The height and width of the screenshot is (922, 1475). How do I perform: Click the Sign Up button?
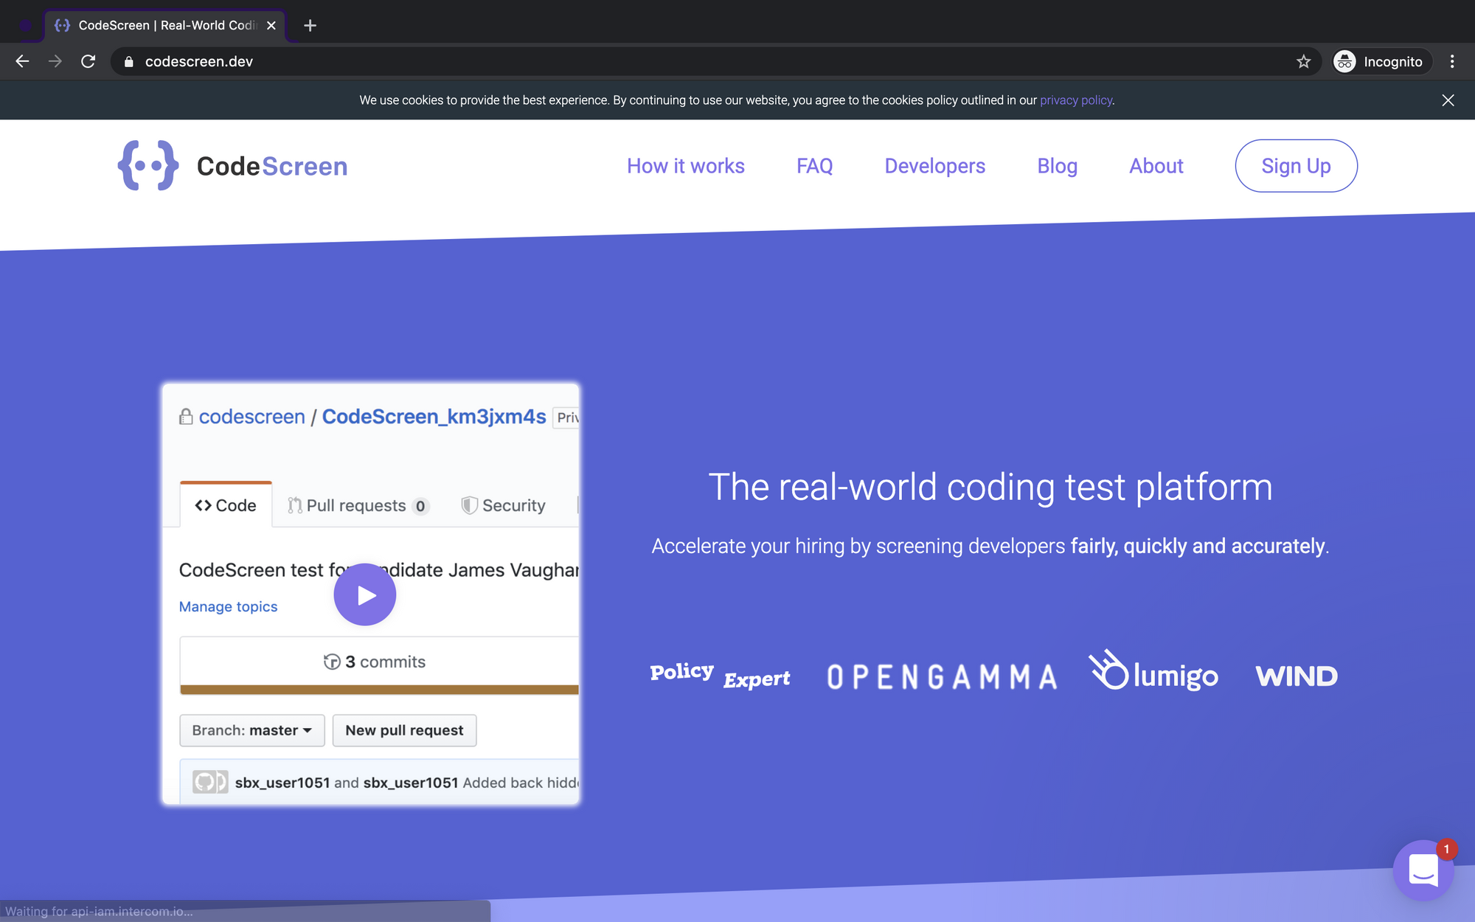pos(1296,166)
